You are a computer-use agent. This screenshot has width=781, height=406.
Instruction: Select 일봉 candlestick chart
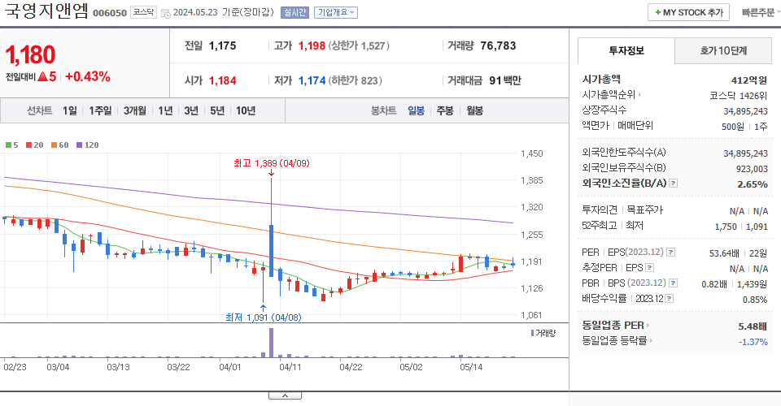(416, 110)
